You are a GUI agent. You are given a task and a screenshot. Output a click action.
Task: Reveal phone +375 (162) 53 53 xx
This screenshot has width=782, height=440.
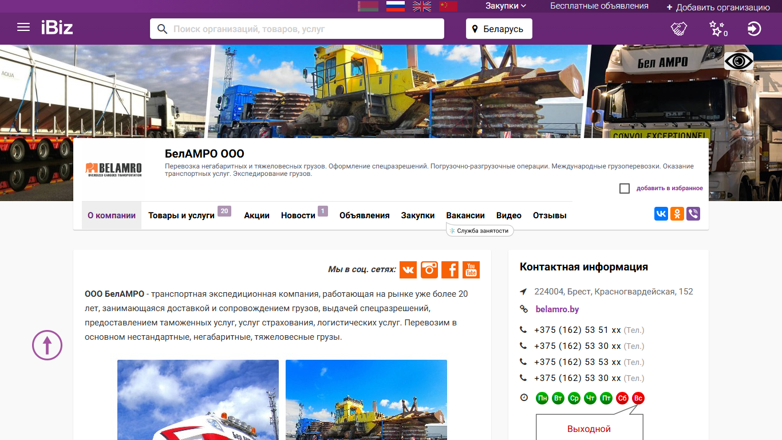[x=578, y=362]
